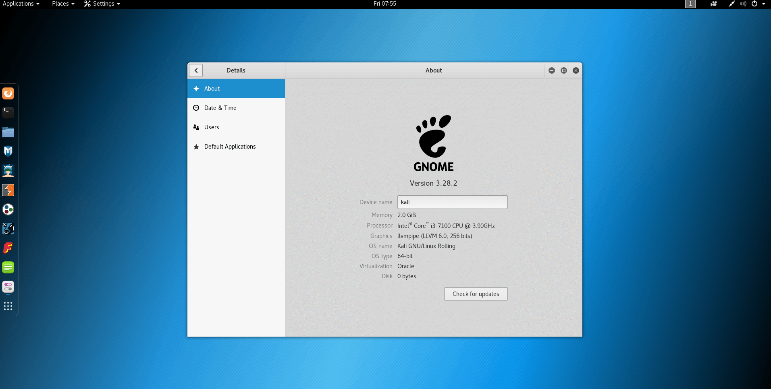
Task: Click the '0 bytes' disk value
Action: (x=407, y=276)
